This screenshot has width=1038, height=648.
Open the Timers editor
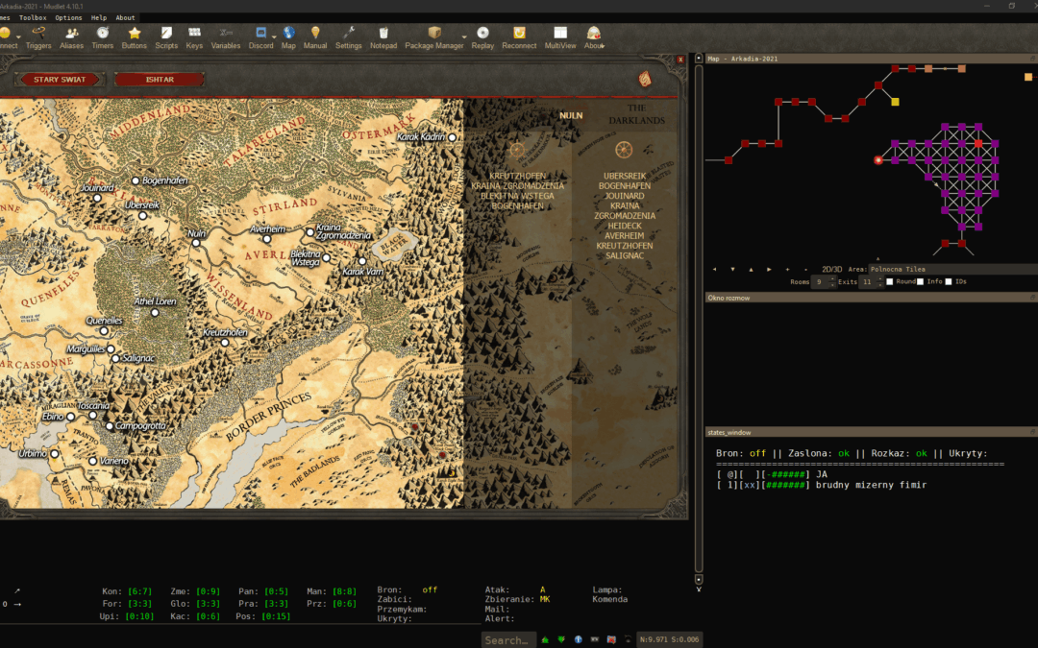pos(103,37)
